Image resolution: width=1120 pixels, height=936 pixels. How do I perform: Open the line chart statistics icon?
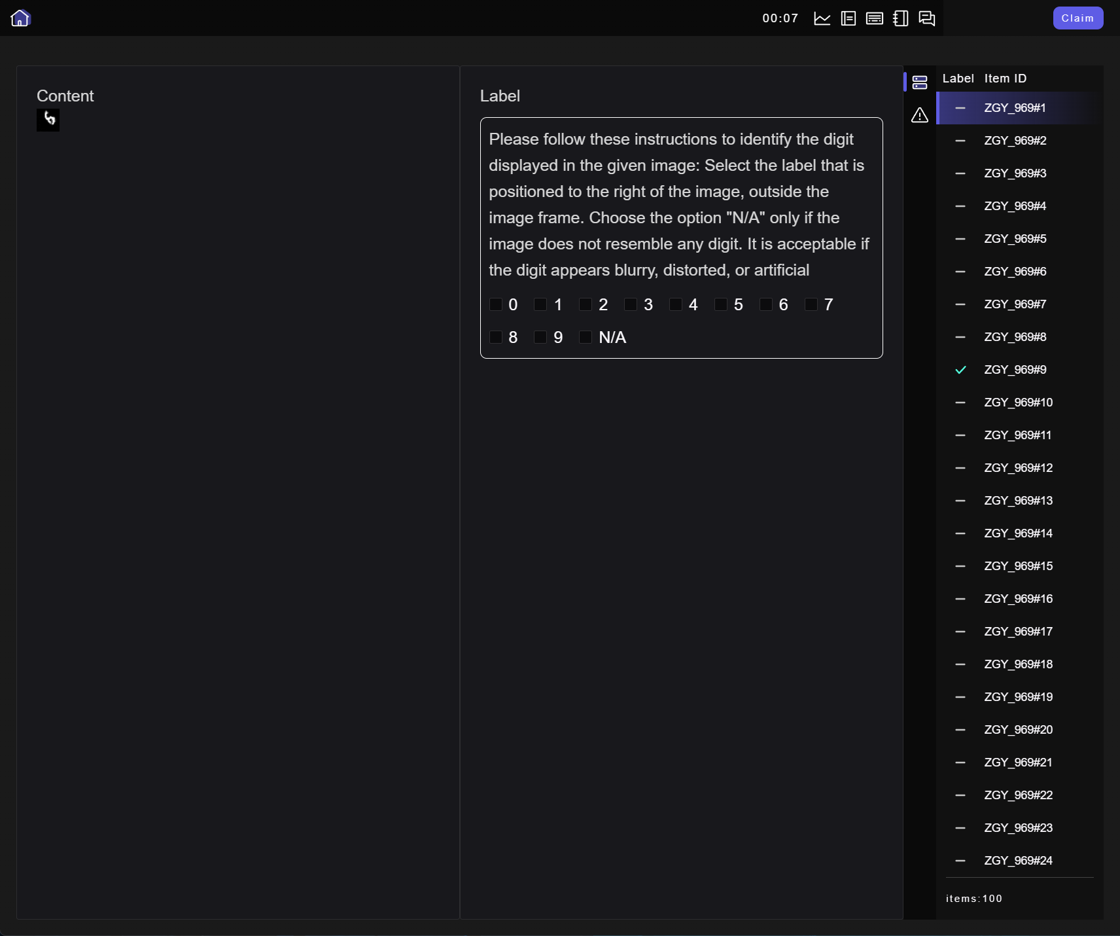coord(822,18)
